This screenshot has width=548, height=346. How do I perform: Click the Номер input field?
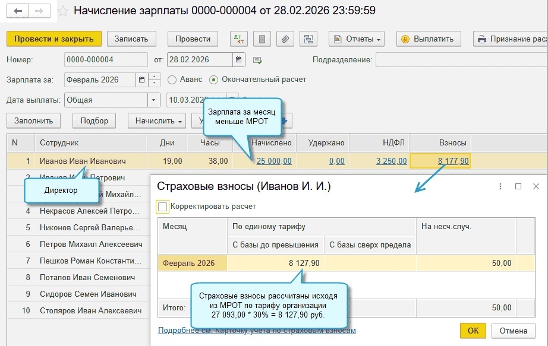click(106, 60)
